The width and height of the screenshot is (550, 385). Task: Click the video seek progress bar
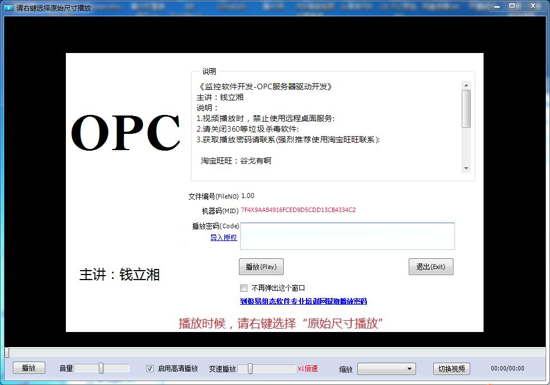pos(275,352)
